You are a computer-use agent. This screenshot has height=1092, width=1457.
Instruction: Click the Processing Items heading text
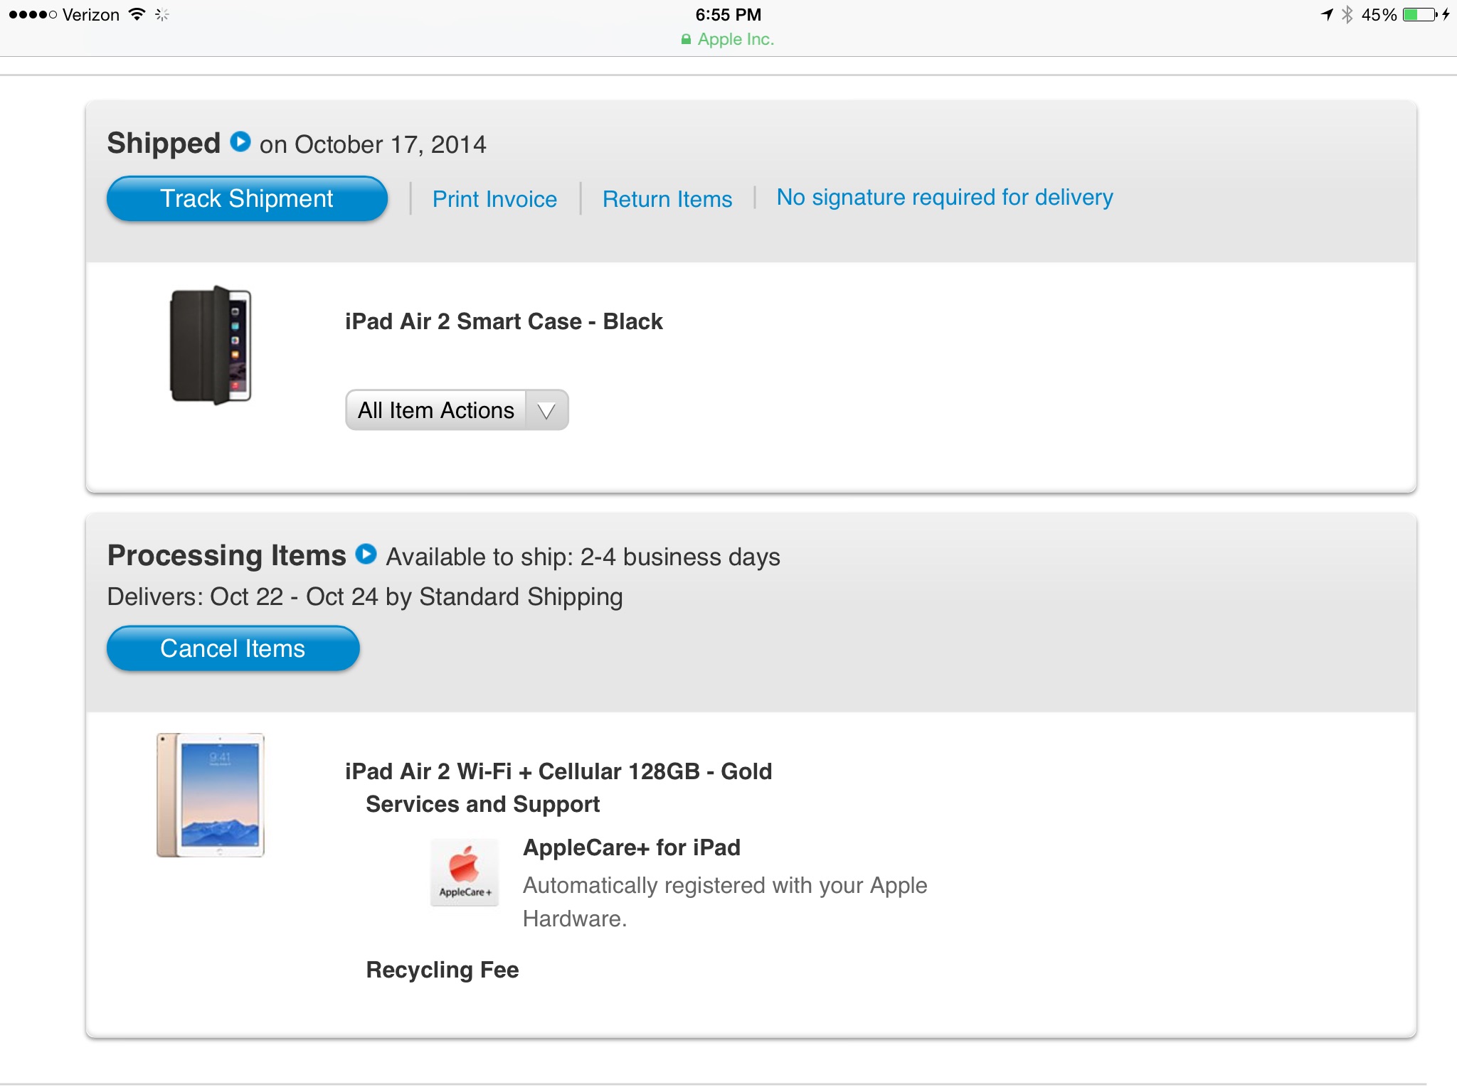coord(226,555)
